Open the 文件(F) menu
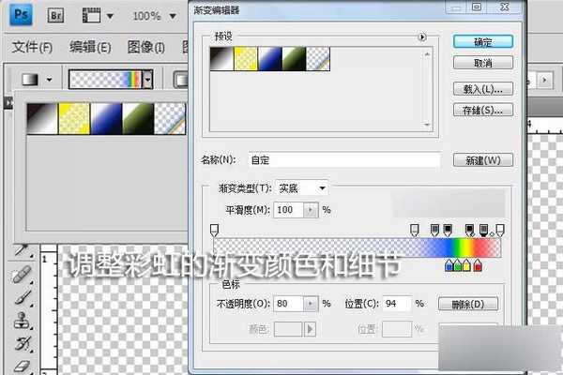 (33, 48)
